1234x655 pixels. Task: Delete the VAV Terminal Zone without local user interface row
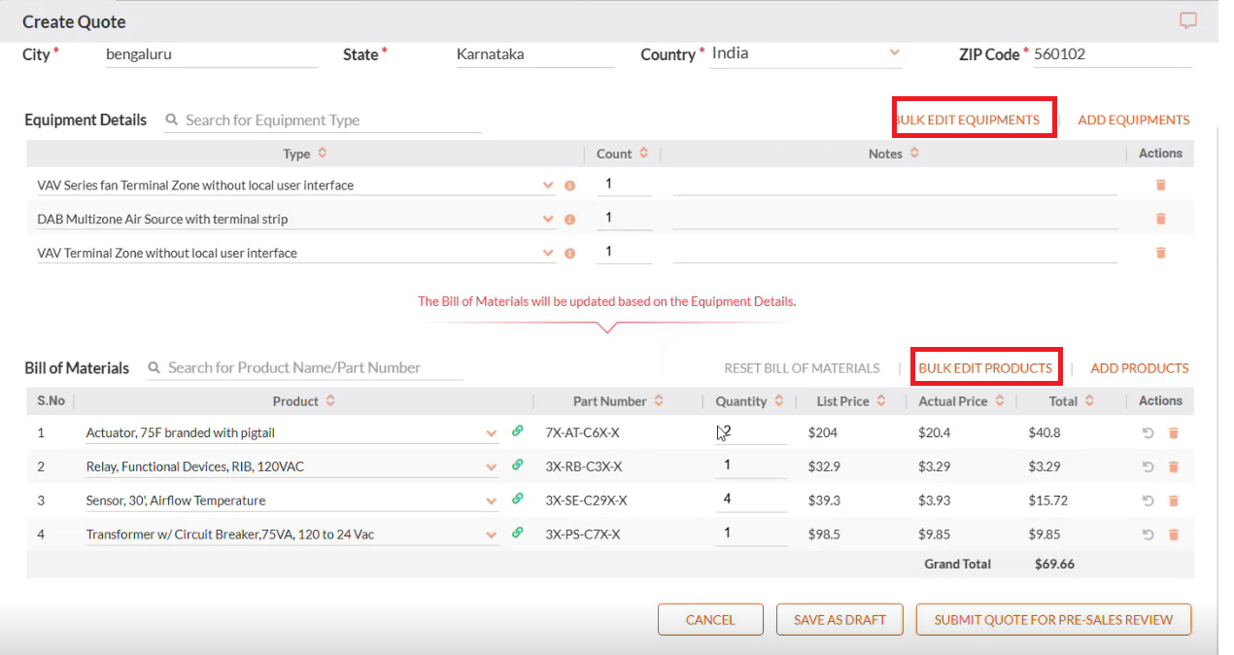click(1160, 253)
